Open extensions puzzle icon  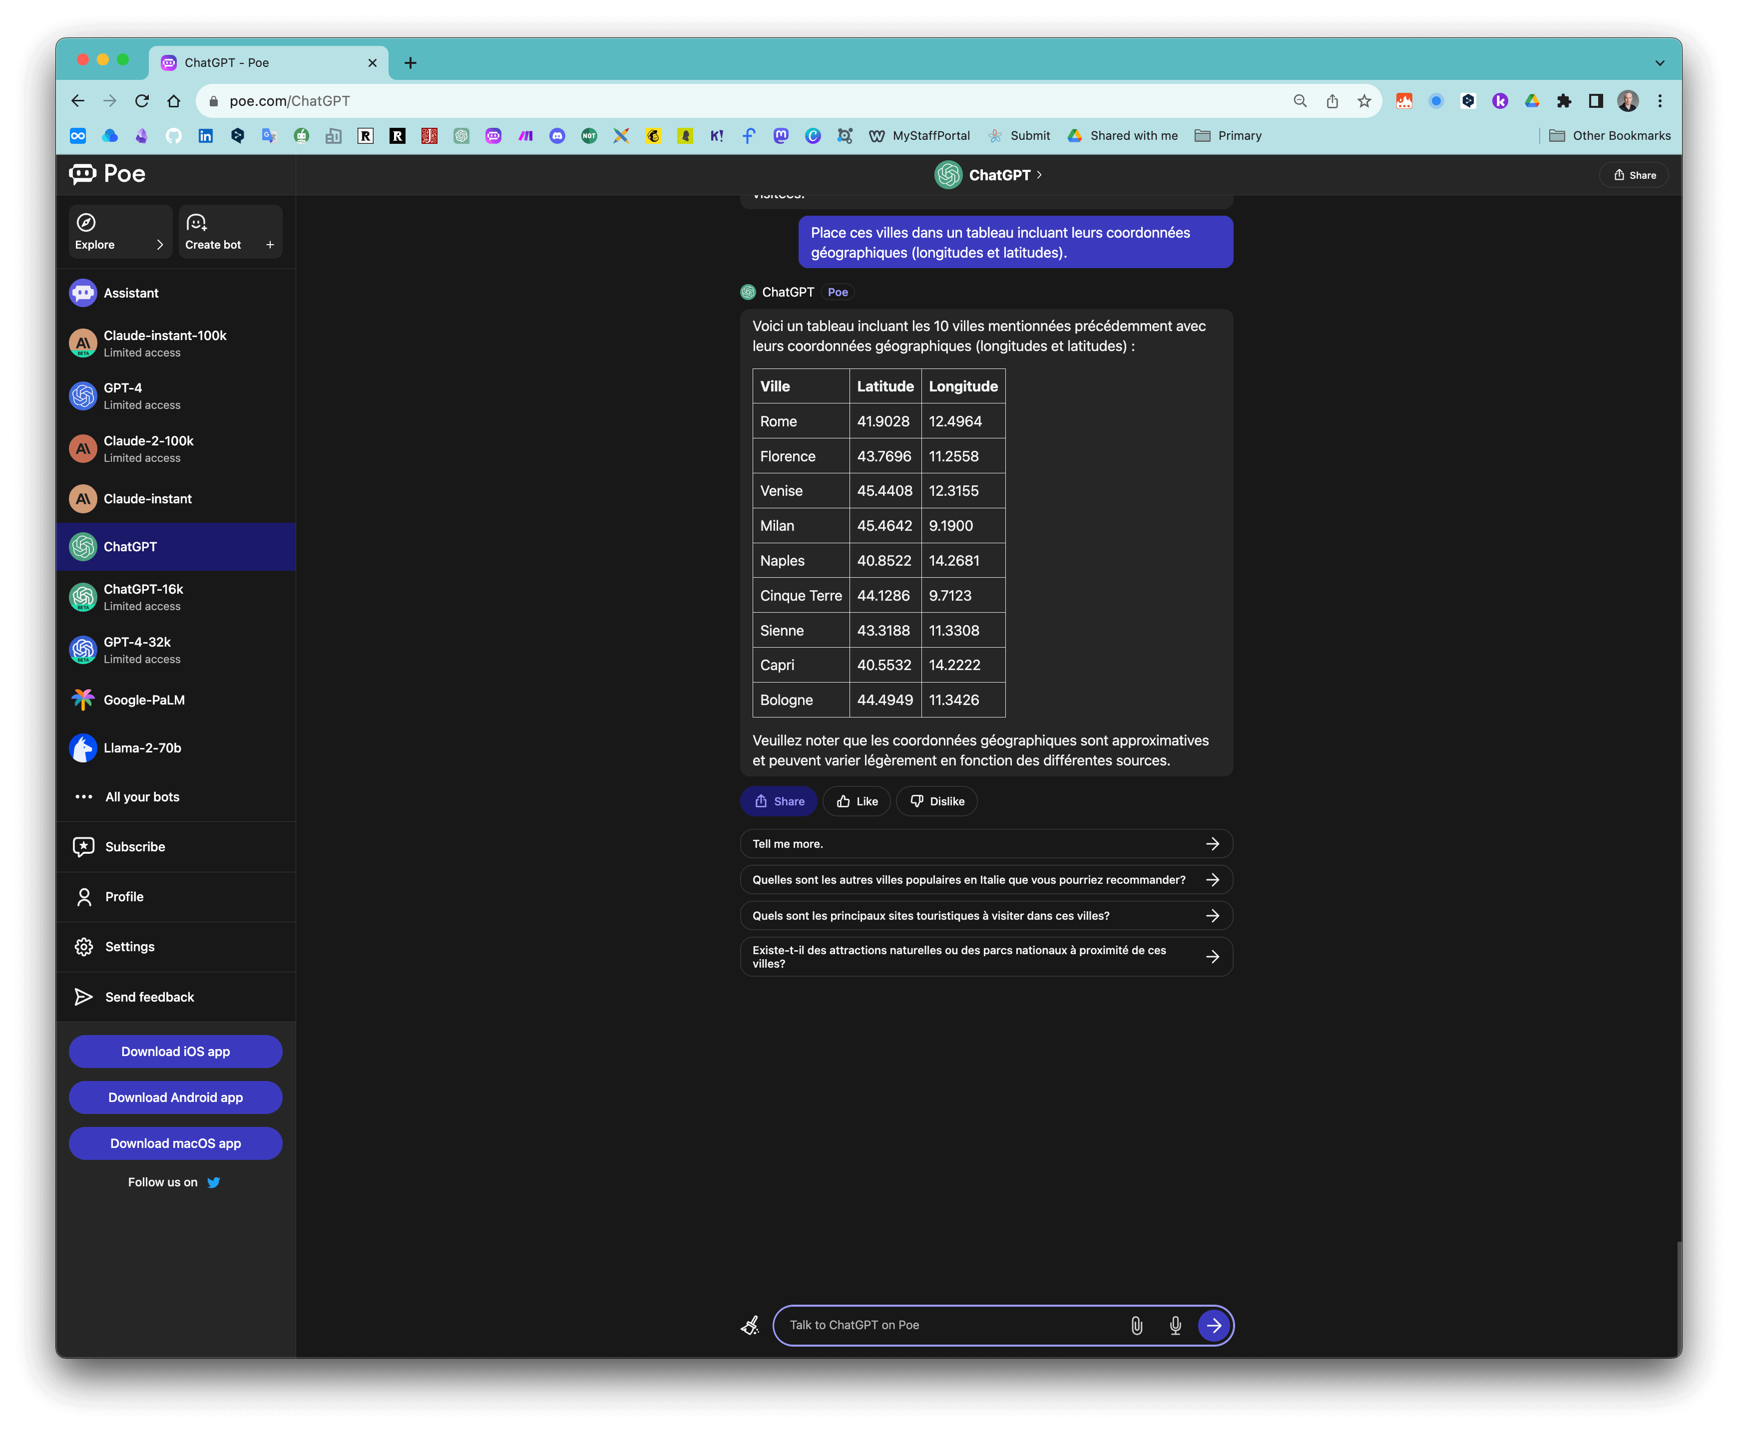(1564, 101)
